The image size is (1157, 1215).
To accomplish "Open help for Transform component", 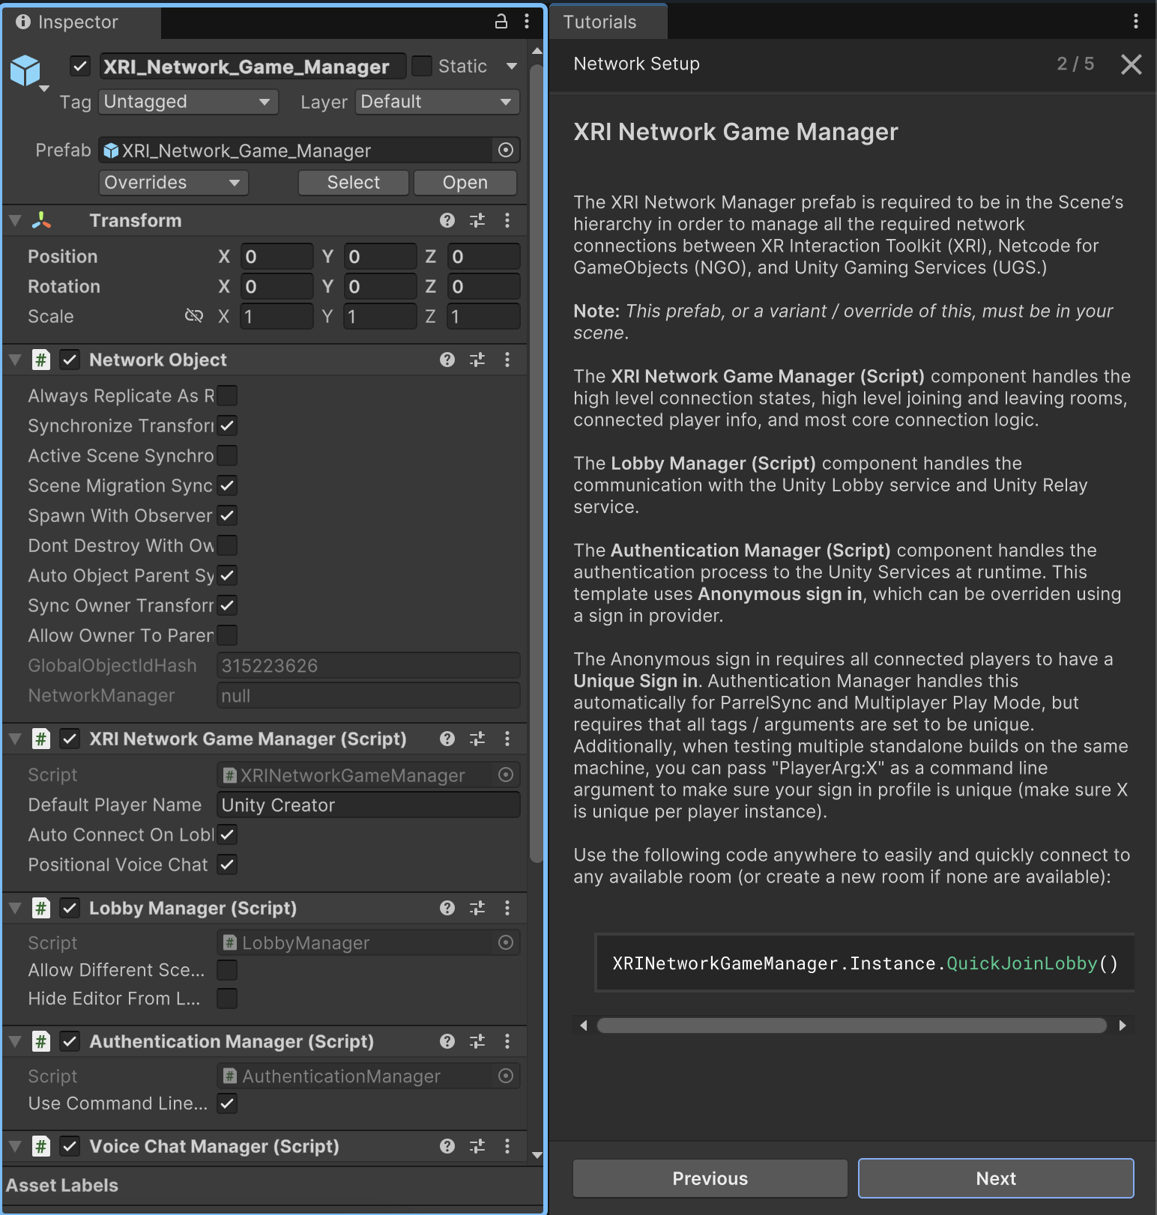I will click(x=447, y=220).
